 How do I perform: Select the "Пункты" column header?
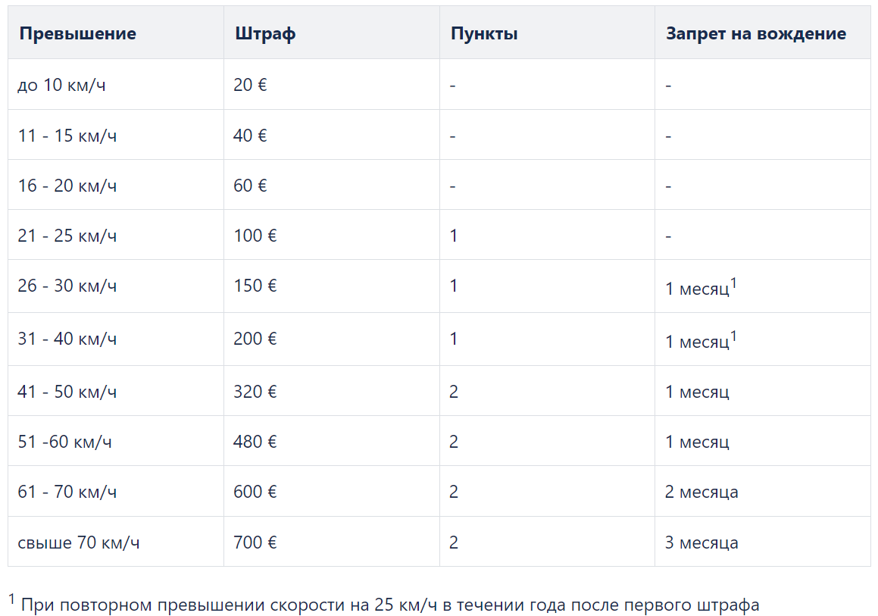tap(484, 34)
